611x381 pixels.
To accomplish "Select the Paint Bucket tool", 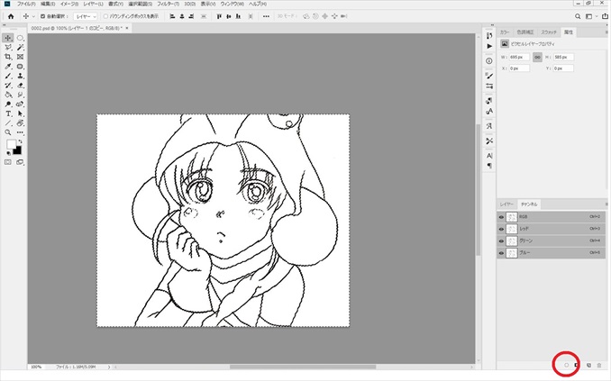I will [x=8, y=95].
